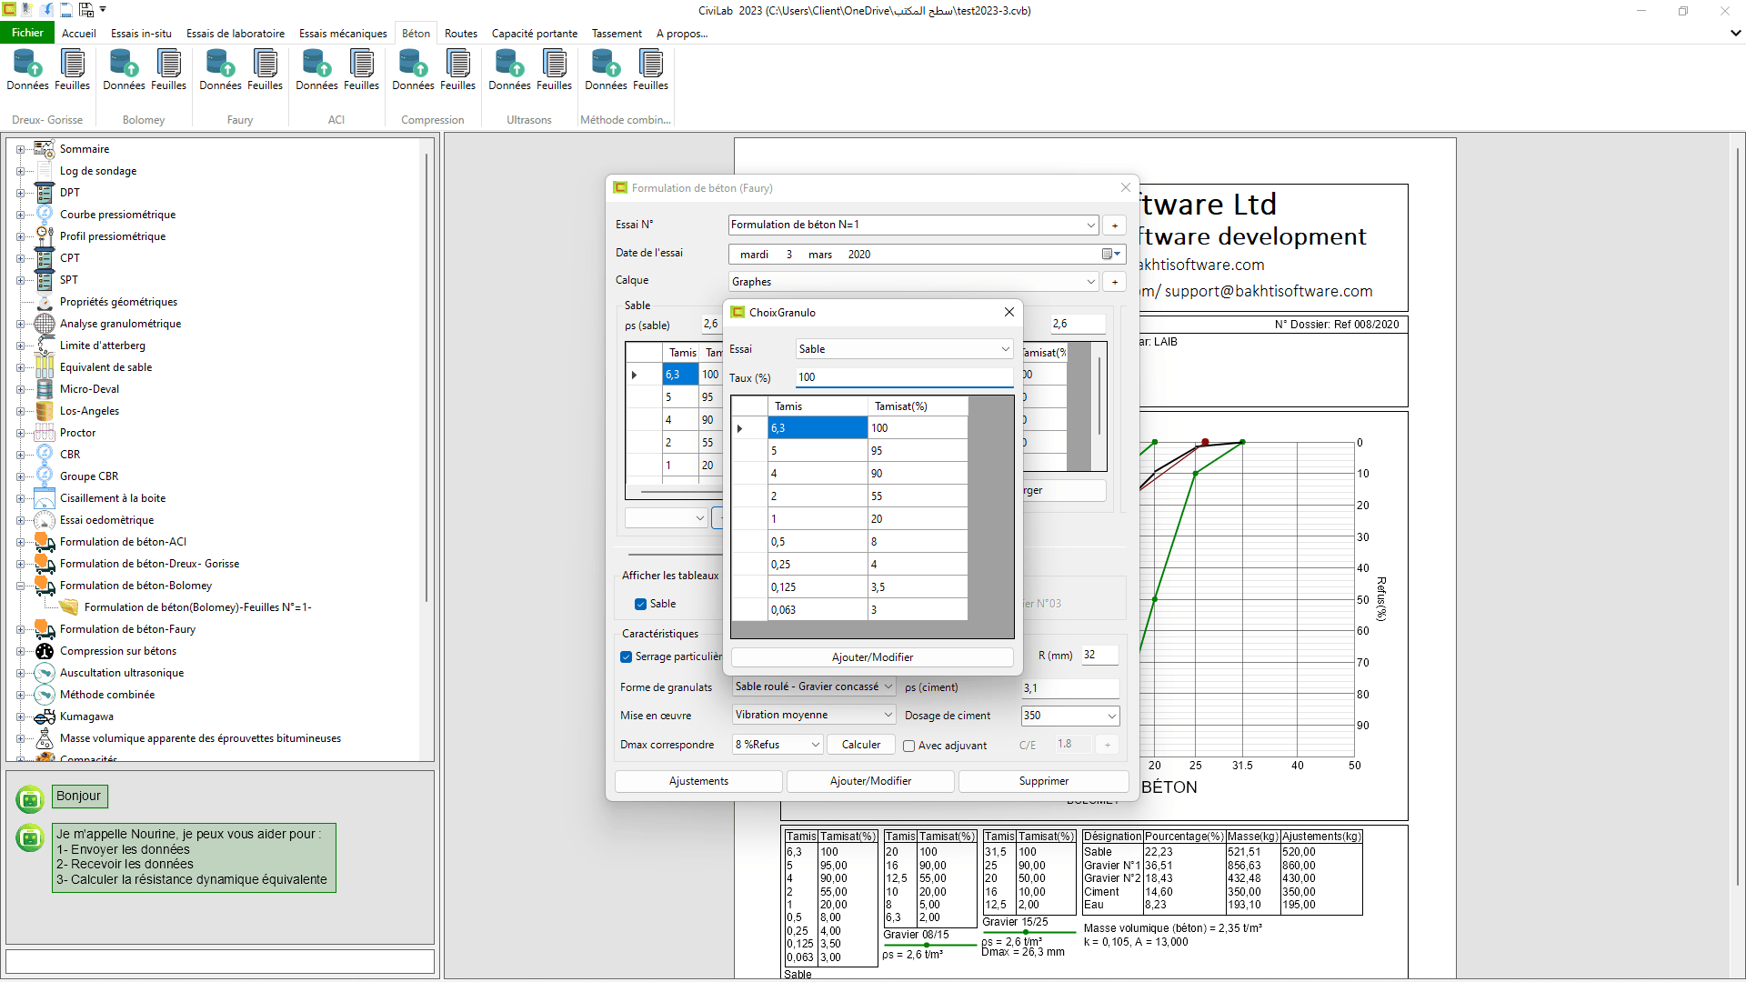Image resolution: width=1746 pixels, height=982 pixels.
Task: Enable Avec adjuvant checkbox
Action: (908, 747)
